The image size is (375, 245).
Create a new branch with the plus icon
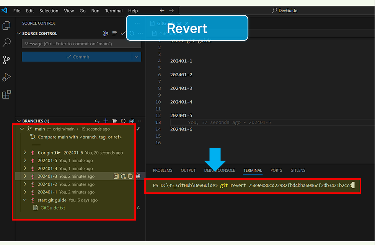pos(106,121)
